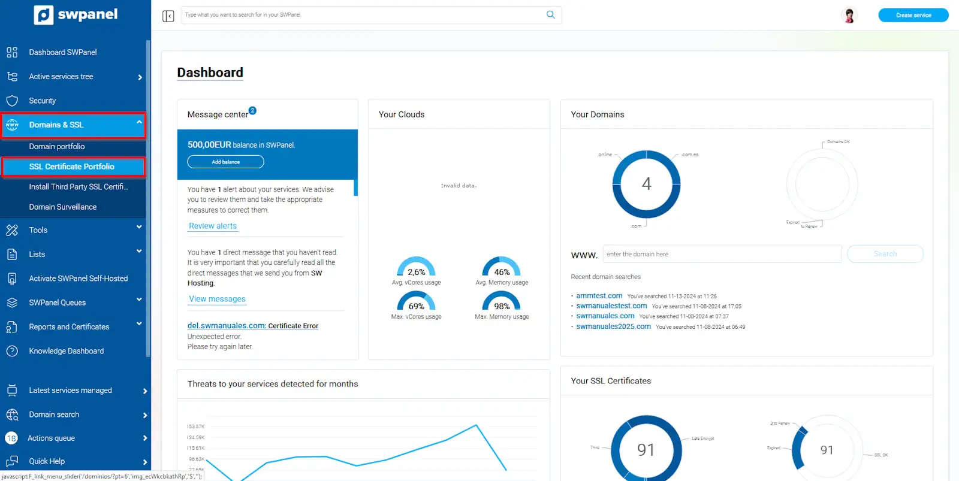This screenshot has height=481, width=959.
Task: Select Domain Surveillance in sidebar
Action: (x=63, y=207)
